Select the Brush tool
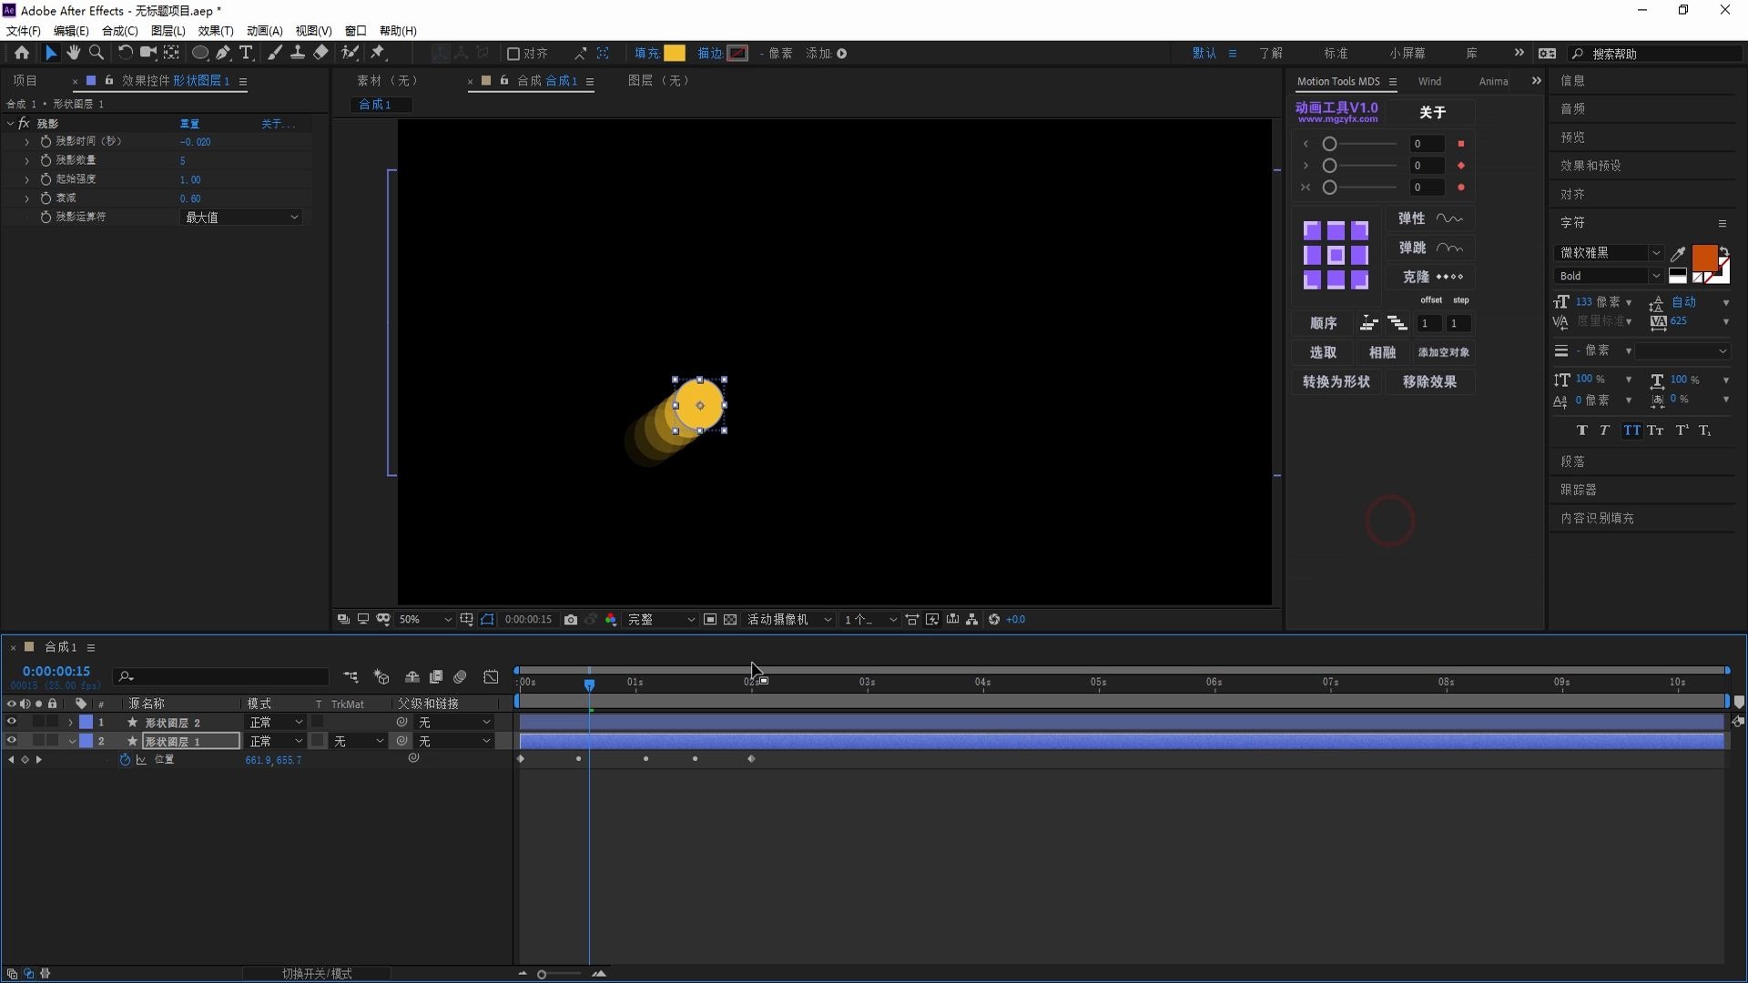The width and height of the screenshot is (1748, 983). [x=275, y=53]
